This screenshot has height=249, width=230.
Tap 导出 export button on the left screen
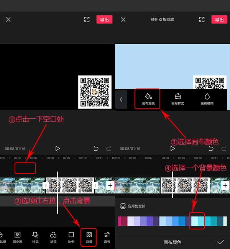[104, 20]
